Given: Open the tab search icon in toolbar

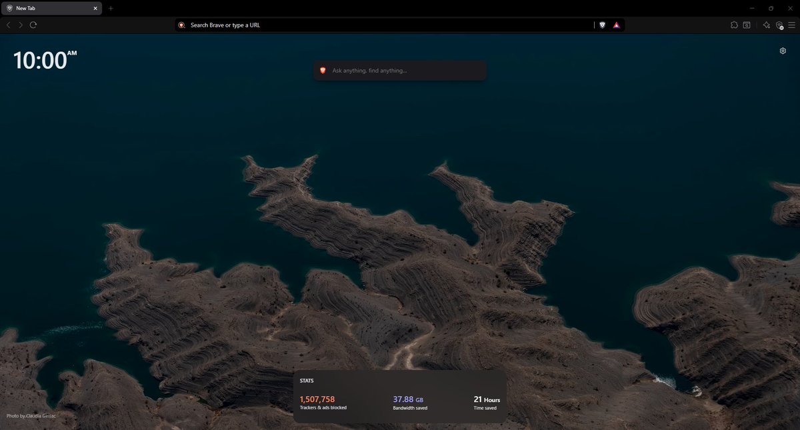Looking at the screenshot, I should click(747, 25).
